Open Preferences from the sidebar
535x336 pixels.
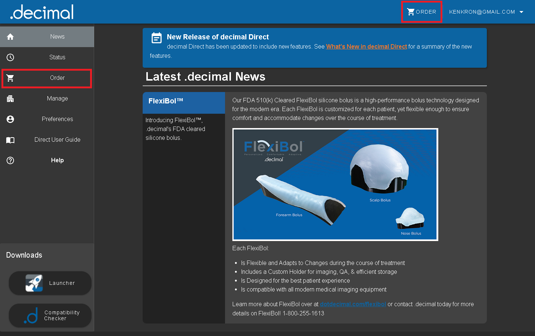click(x=57, y=119)
